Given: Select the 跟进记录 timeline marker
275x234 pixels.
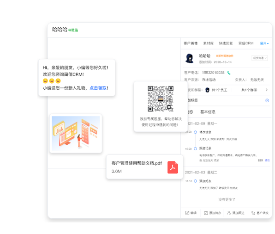Looking at the screenshot, I should 195,149.
